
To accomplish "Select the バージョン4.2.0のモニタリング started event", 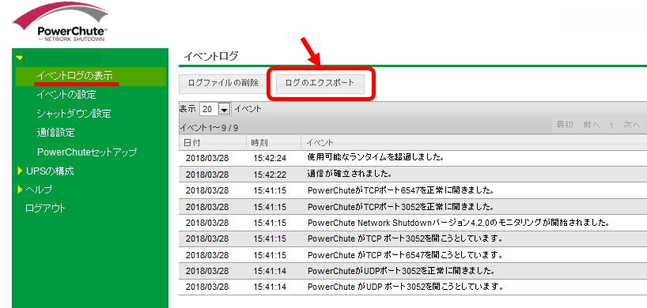I will point(460,223).
